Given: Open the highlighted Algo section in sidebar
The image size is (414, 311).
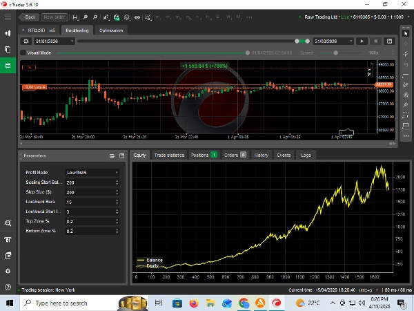Looking at the screenshot, I should [x=8, y=65].
